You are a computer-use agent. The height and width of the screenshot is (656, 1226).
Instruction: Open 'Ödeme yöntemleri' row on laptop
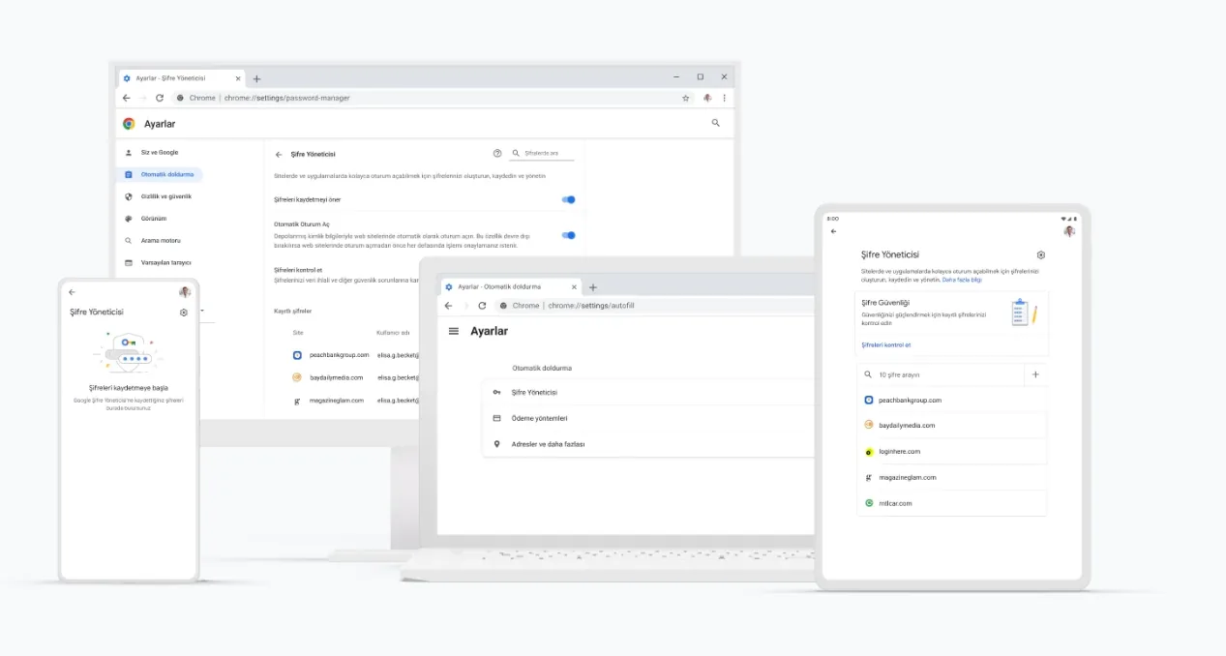648,418
